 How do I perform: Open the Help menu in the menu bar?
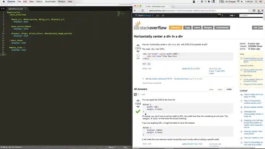[70, 2]
